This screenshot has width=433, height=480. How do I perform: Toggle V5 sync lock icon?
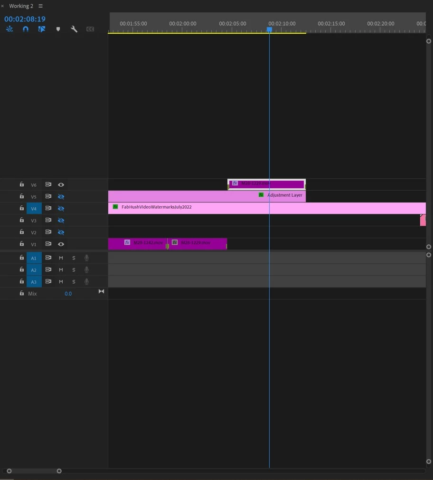tap(48, 196)
